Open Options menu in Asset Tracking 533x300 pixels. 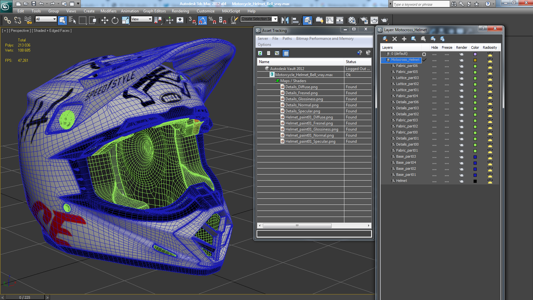[264, 44]
